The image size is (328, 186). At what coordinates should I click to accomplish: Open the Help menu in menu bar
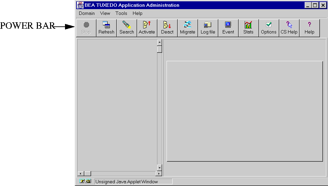tap(137, 14)
